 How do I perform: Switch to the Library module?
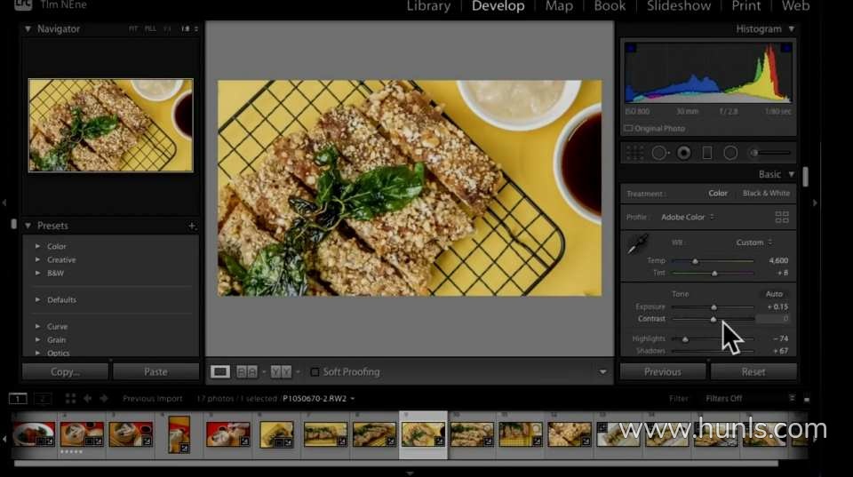pyautogui.click(x=428, y=6)
